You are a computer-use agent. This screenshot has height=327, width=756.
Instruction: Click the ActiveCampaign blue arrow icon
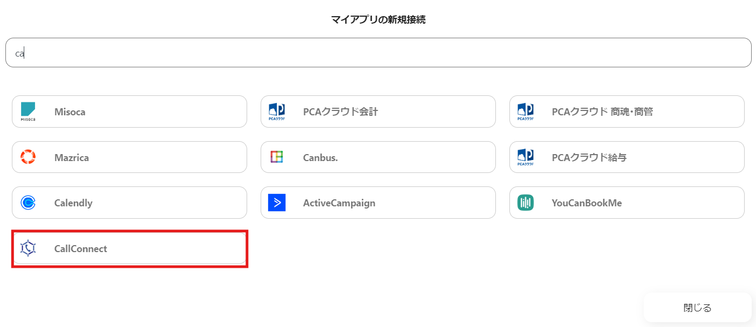click(x=277, y=203)
